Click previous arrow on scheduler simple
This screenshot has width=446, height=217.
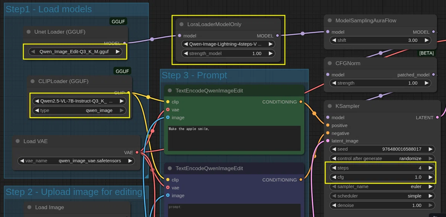(x=333, y=196)
